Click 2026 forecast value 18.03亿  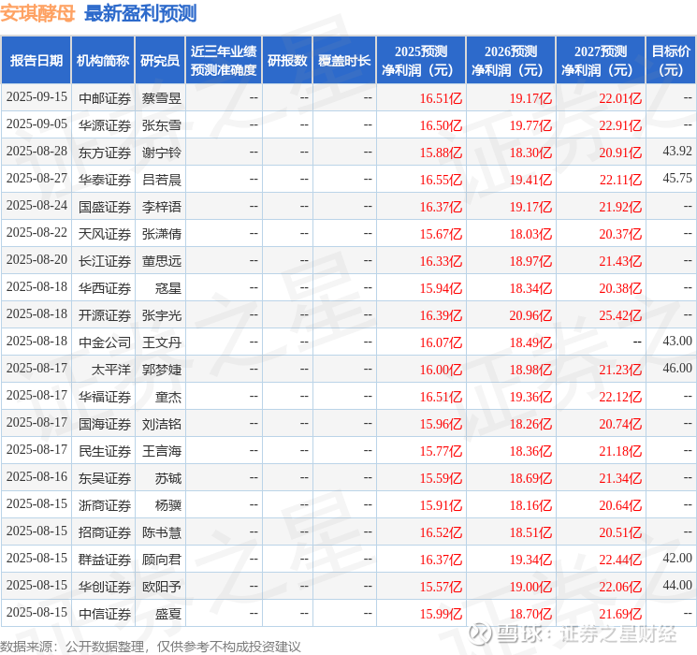click(x=530, y=234)
